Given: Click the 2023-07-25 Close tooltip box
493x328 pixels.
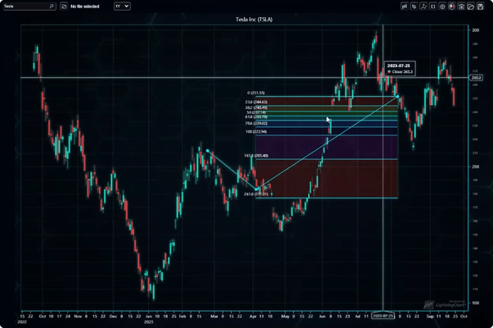Looking at the screenshot, I should click(x=400, y=69).
